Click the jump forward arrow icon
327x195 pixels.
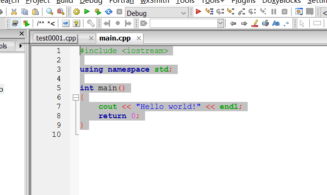(x=128, y=23)
